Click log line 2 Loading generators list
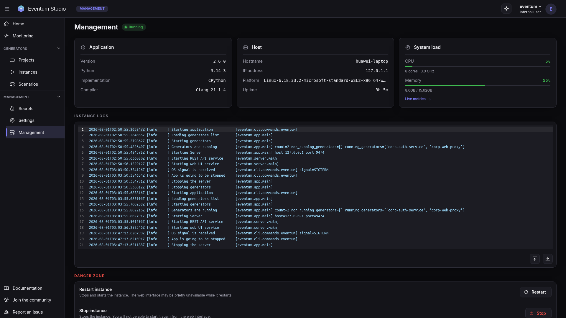Screen dimensions: 566x318 coord(315,135)
